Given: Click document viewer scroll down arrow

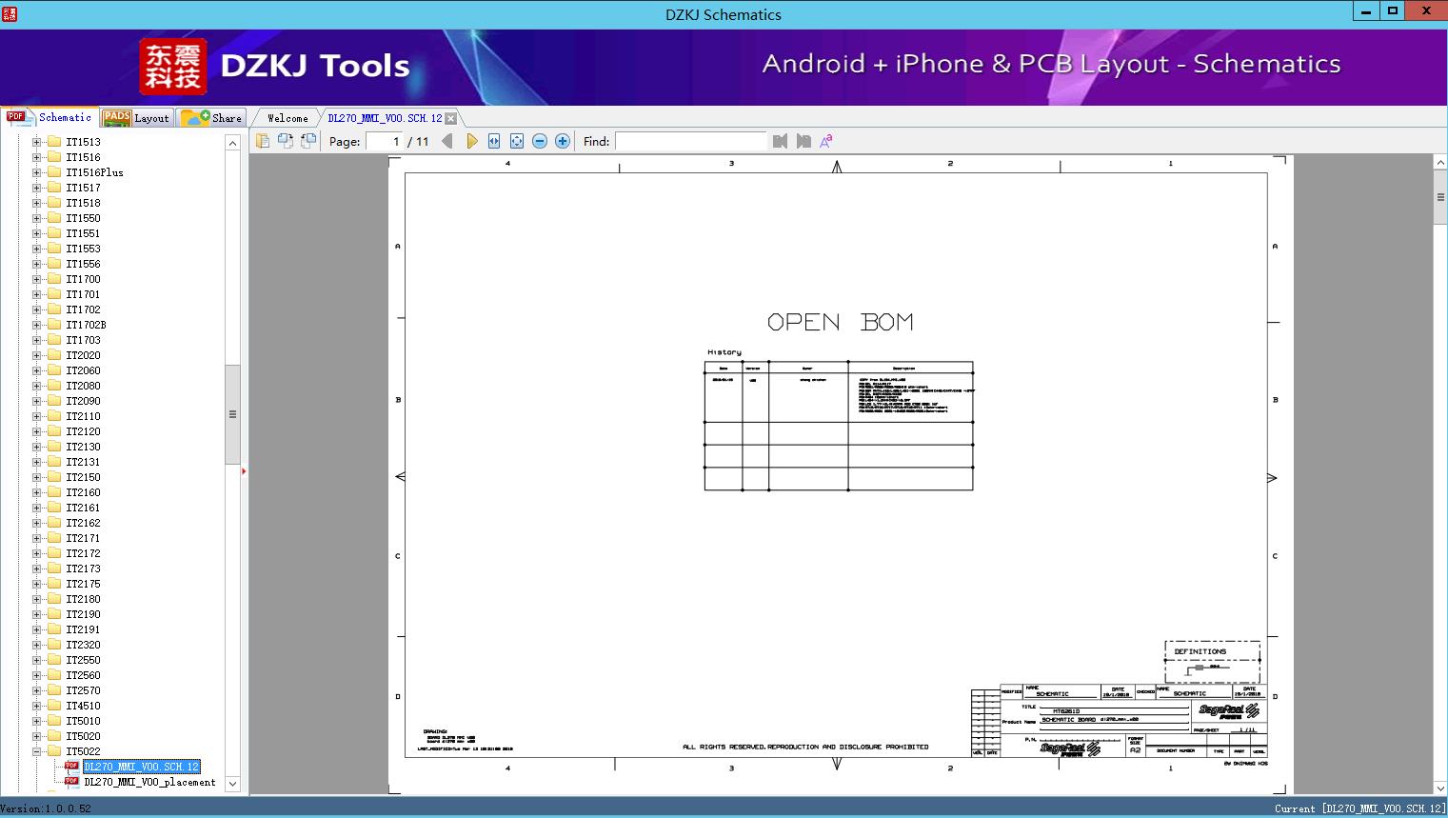Looking at the screenshot, I should coord(1440,788).
